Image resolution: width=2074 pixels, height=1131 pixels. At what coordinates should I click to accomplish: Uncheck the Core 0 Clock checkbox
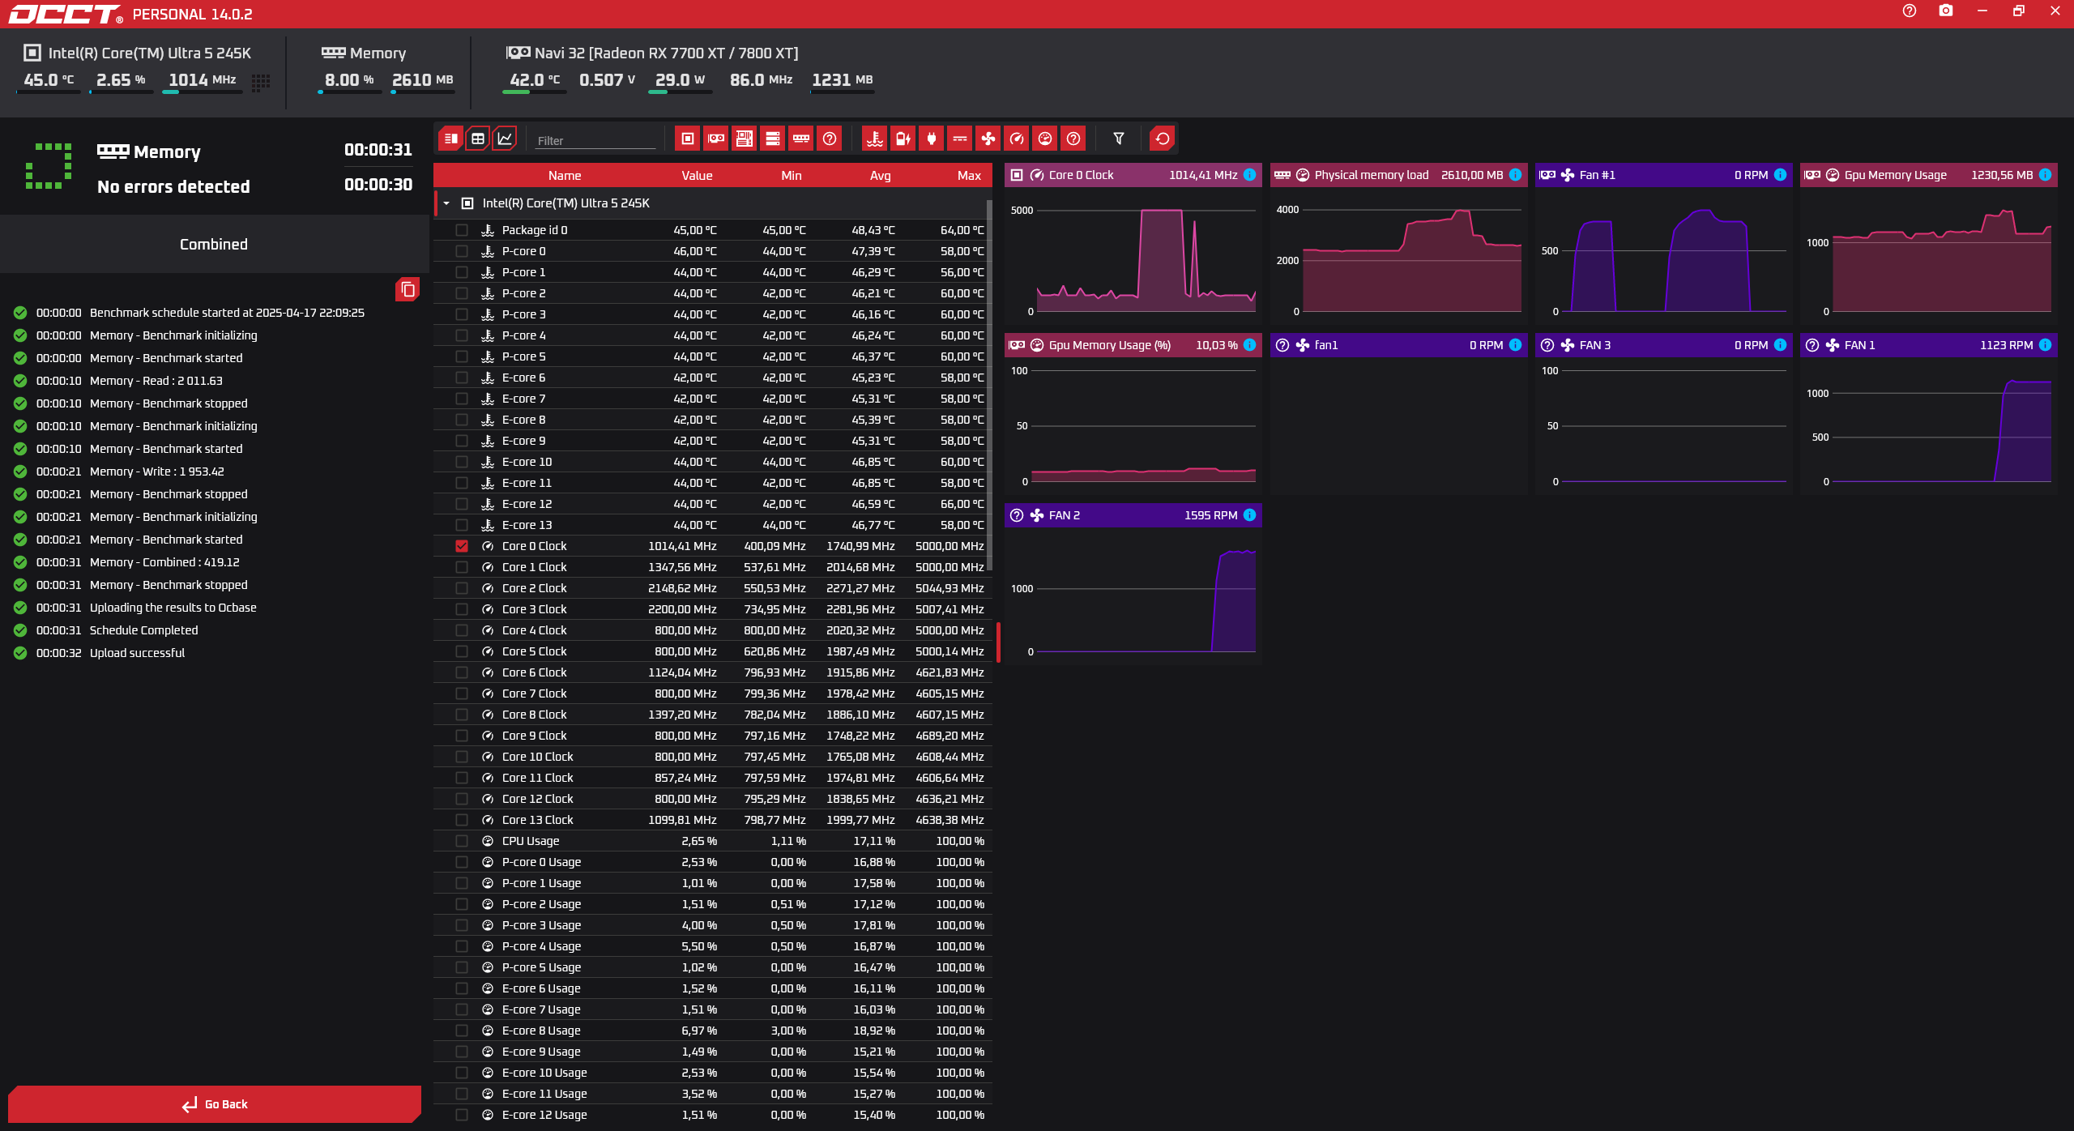(462, 546)
